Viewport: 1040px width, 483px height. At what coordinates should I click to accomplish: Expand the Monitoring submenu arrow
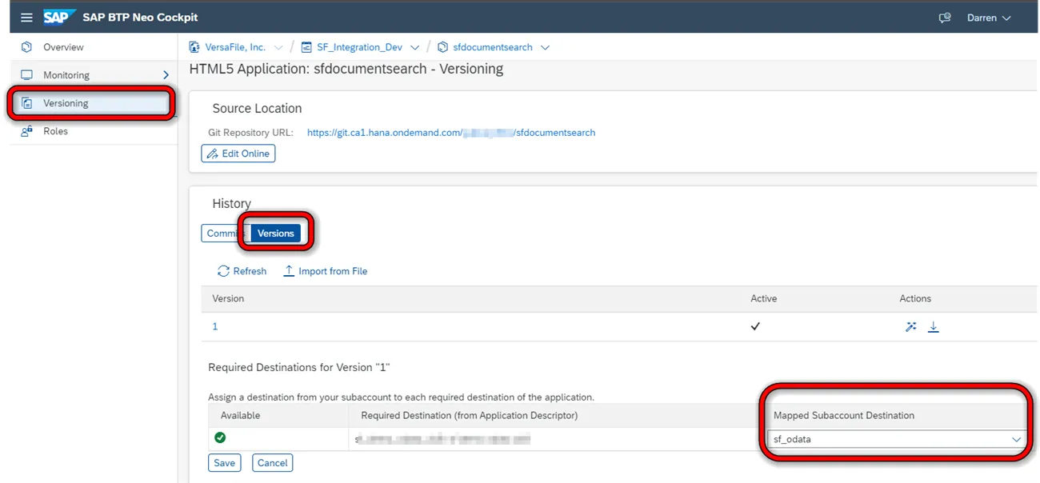coord(166,75)
